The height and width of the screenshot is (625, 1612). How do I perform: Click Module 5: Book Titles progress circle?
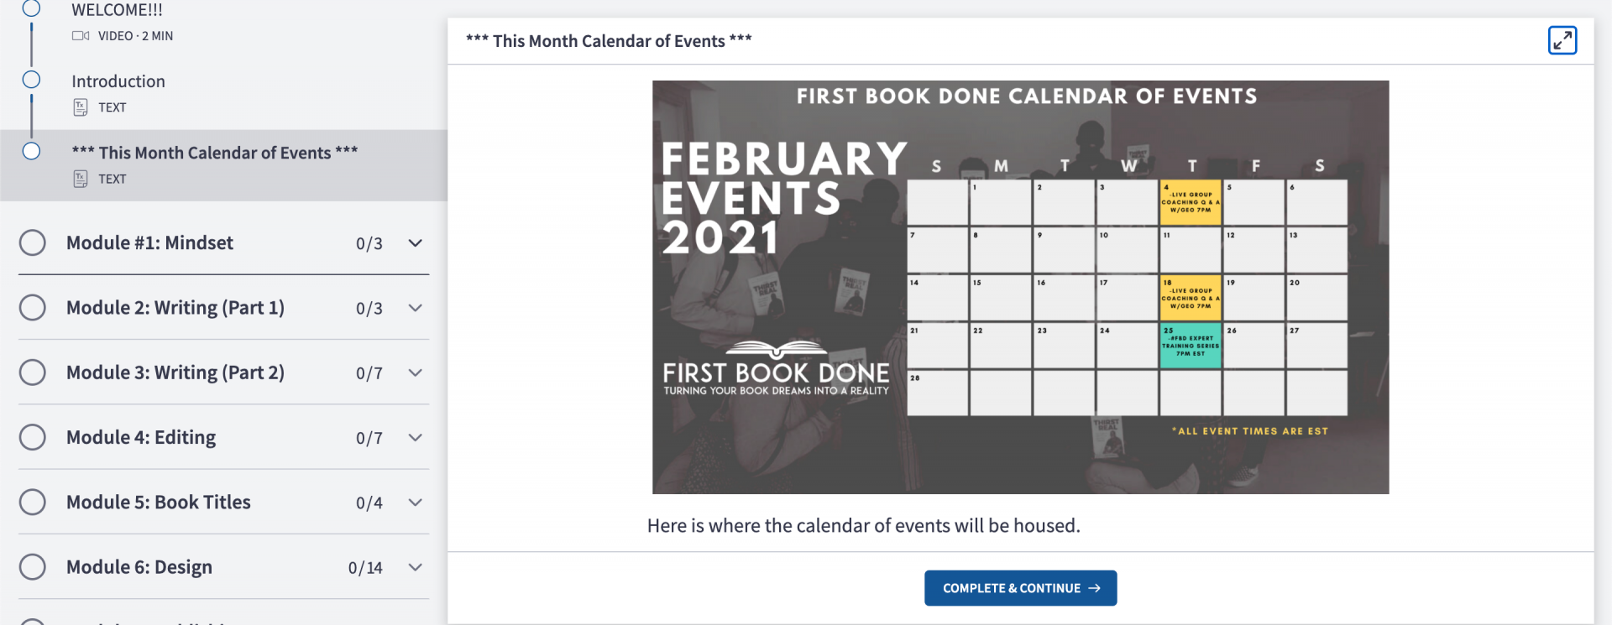(x=33, y=502)
